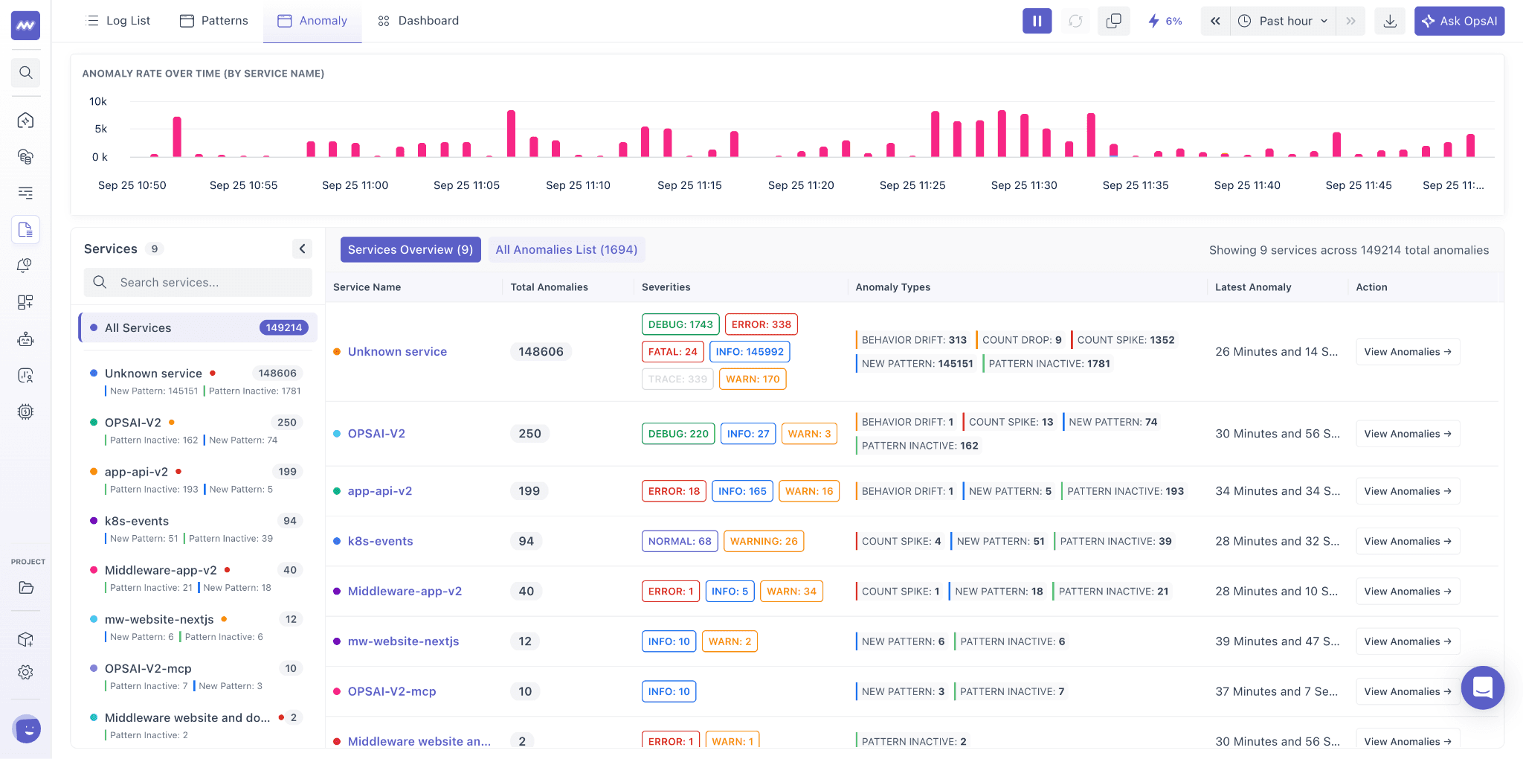Open the chart-with-user monitoring icon
The image size is (1523, 759).
[25, 375]
